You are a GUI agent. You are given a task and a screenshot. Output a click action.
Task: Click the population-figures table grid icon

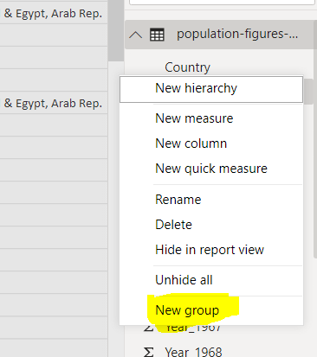coord(157,35)
